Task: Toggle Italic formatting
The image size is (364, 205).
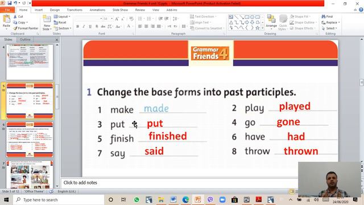Action: 84,27
